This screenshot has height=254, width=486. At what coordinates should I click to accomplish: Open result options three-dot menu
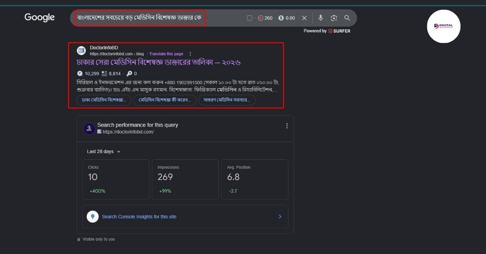(190, 54)
